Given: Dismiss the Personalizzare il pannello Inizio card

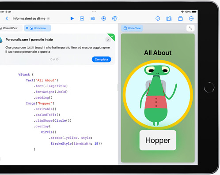Looking at the screenshot, I should [x=108, y=40].
